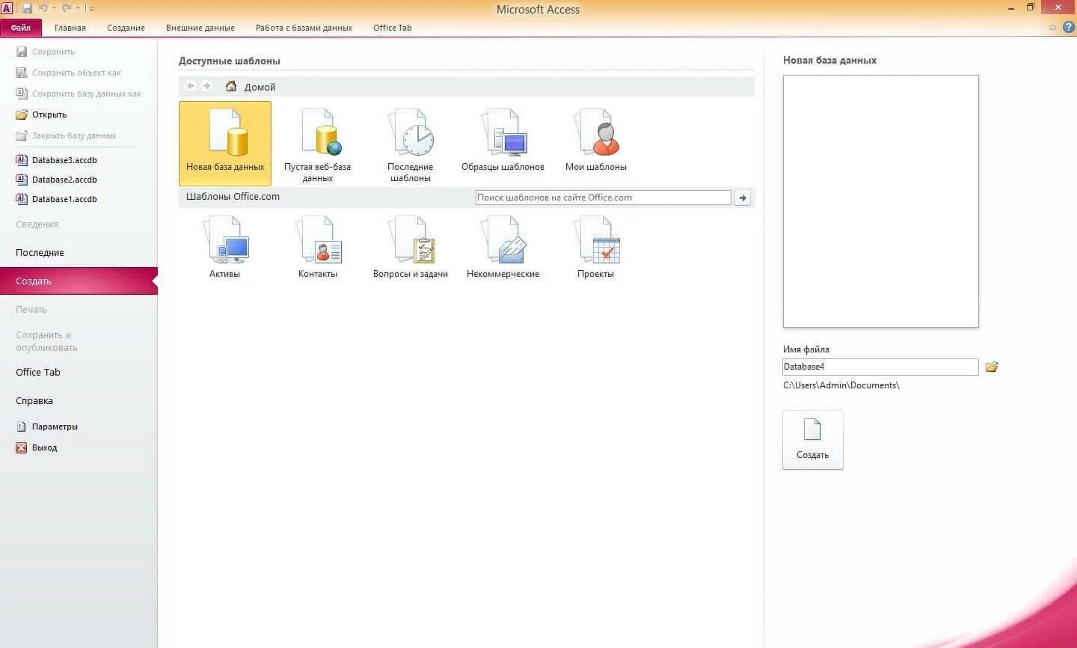This screenshot has height=648, width=1077.
Task: Click folder icon to browse save location
Action: (991, 367)
